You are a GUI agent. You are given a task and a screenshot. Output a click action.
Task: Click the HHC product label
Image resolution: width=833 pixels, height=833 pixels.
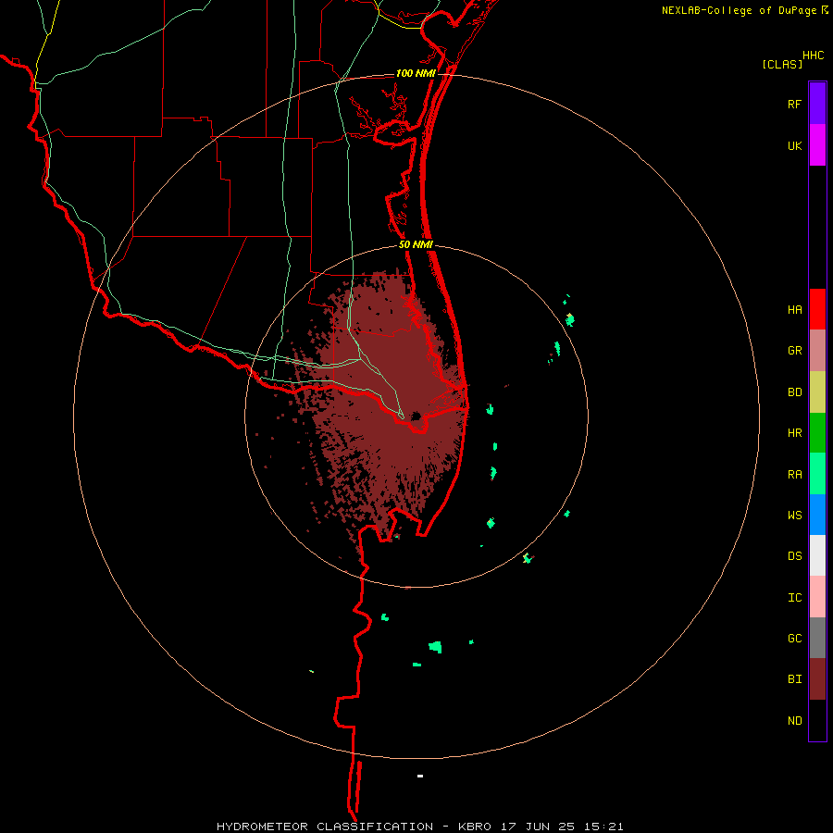[x=814, y=56]
